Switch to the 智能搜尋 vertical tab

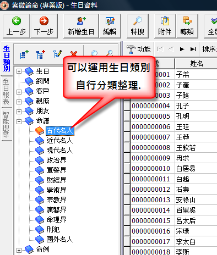pos(6,125)
